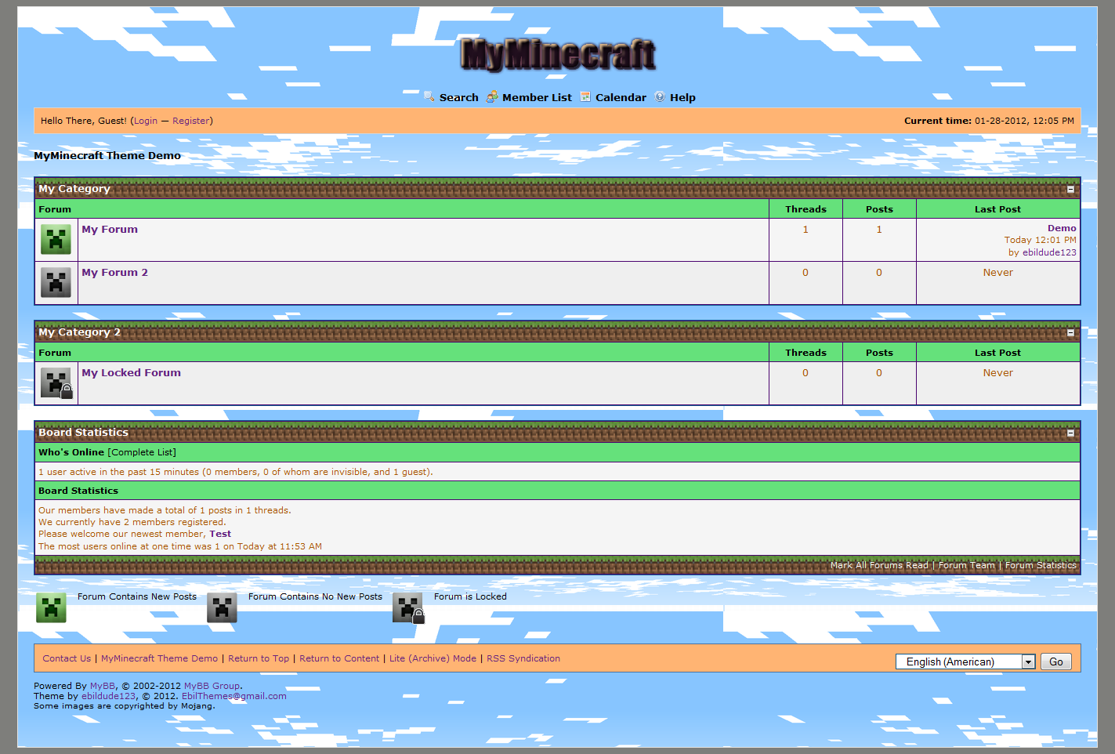Click the Contact Us footer link
The width and height of the screenshot is (1115, 754).
(67, 658)
